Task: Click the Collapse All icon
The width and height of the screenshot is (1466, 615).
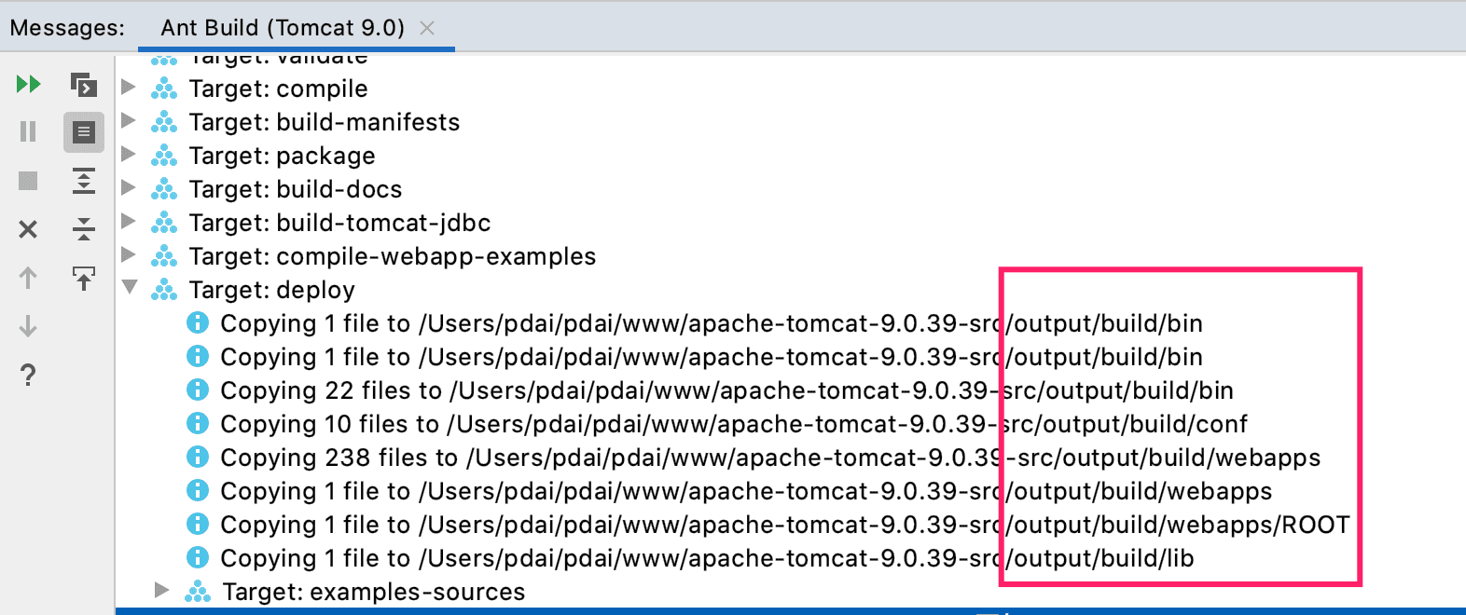Action: point(84,229)
